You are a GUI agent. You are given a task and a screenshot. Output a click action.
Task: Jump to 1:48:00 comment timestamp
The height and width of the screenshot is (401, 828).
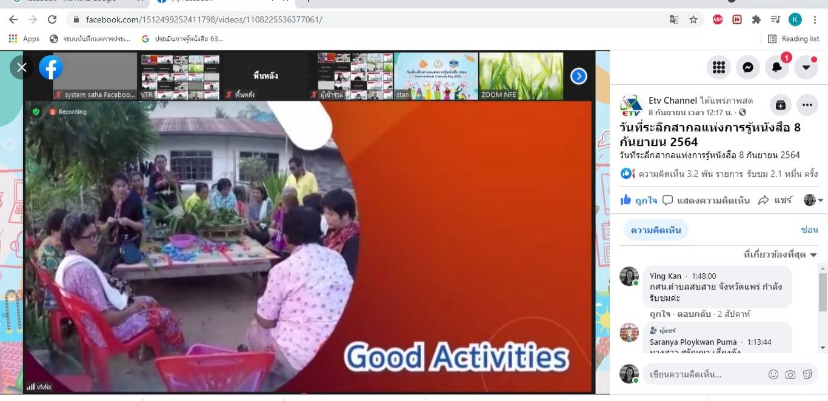703,276
